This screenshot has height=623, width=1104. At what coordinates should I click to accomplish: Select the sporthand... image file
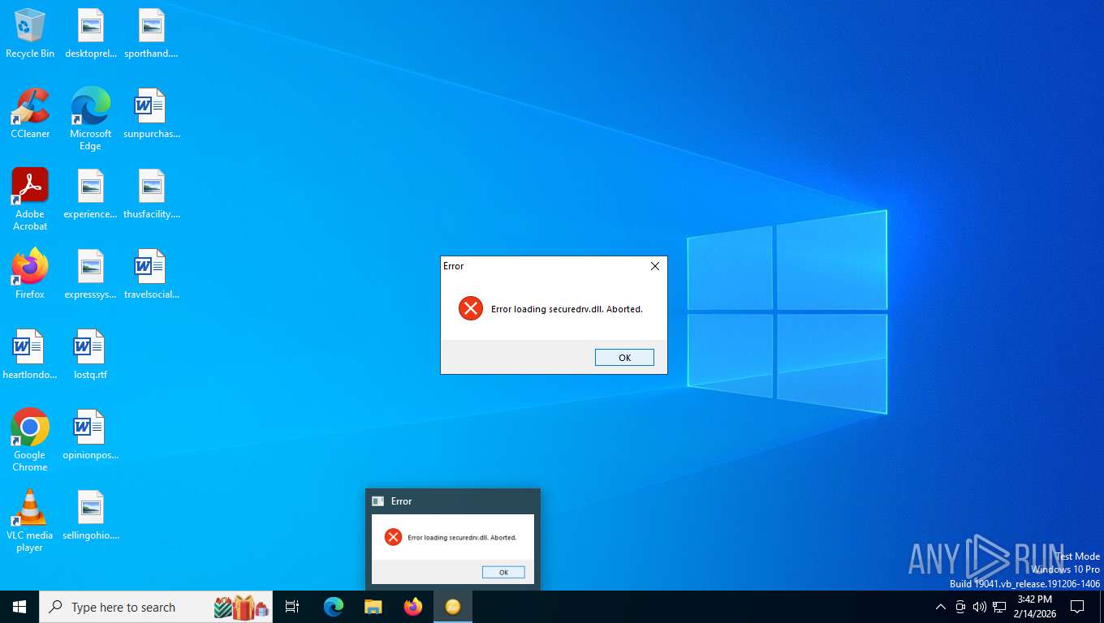click(x=151, y=34)
